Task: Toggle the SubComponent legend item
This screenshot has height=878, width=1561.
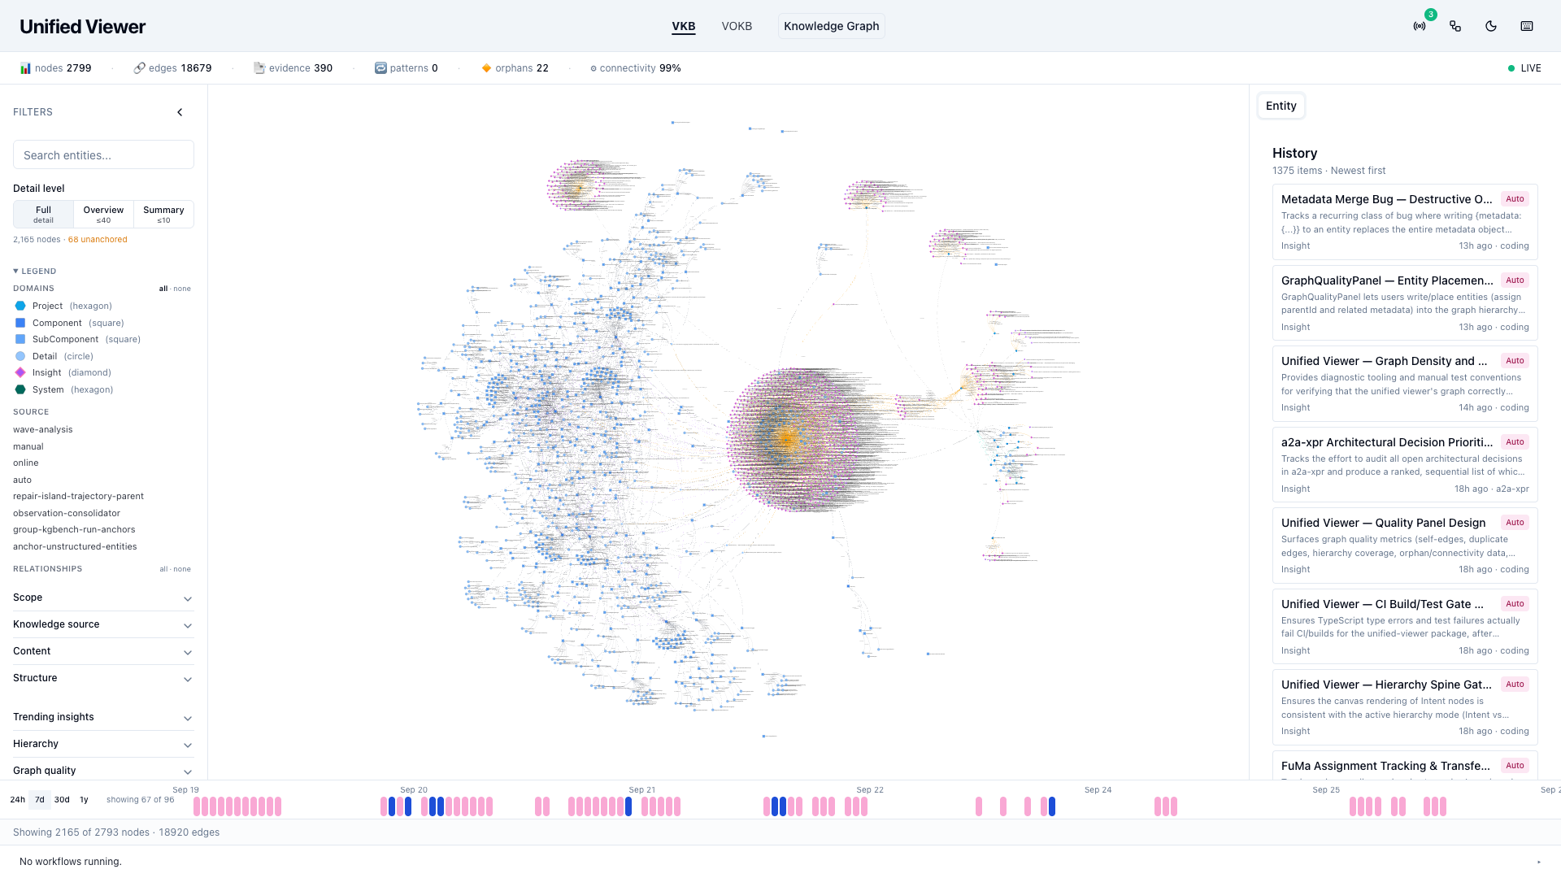Action: pyautogui.click(x=77, y=339)
